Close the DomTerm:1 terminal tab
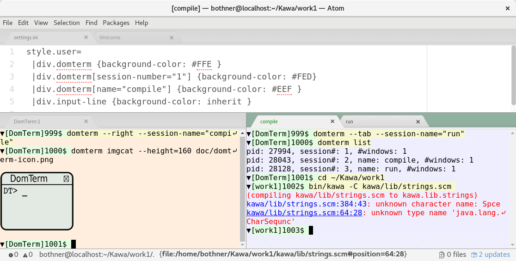Image resolution: width=516 pixels, height=261 pixels. click(86, 121)
